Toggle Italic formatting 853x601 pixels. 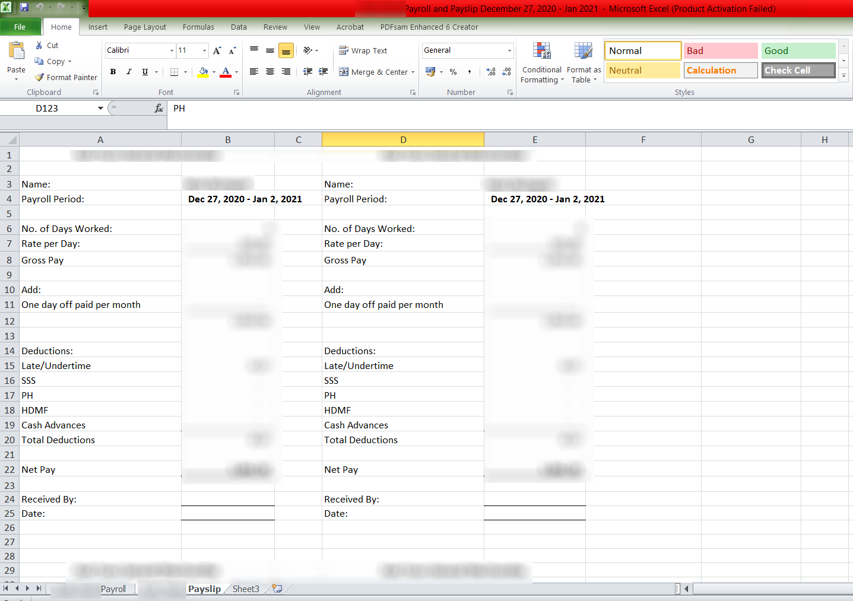pyautogui.click(x=129, y=72)
